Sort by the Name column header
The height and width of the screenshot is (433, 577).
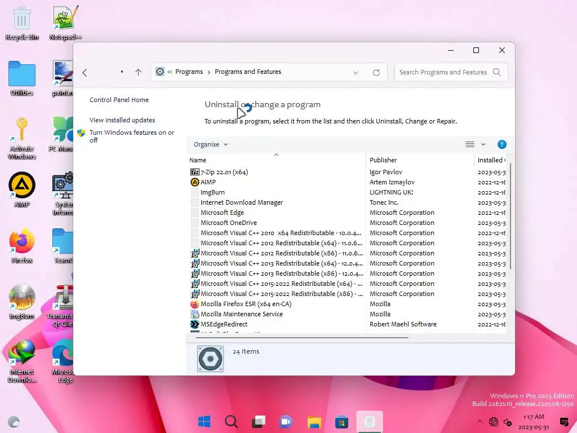(x=276, y=160)
